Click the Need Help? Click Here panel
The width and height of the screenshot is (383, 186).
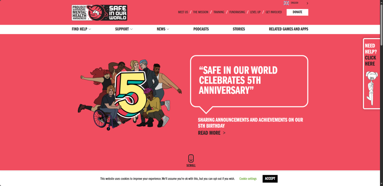(x=372, y=74)
